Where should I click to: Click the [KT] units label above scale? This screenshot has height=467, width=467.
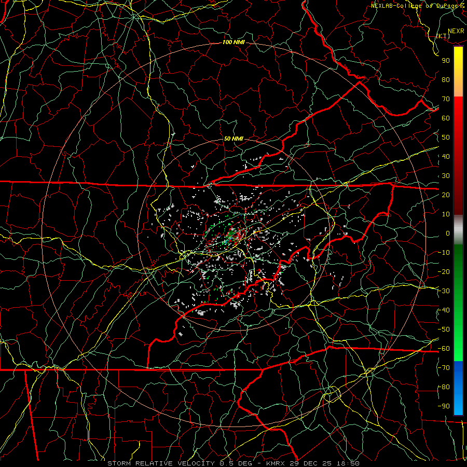443,36
